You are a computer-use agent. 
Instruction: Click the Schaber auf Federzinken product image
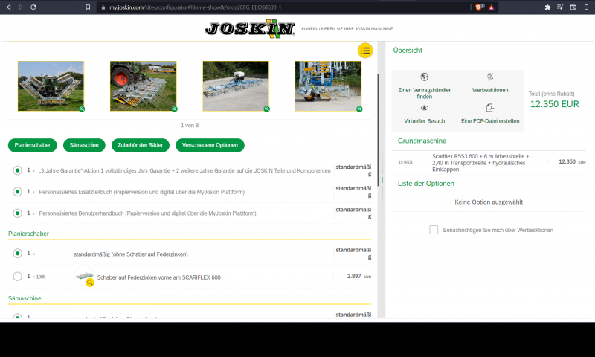click(x=84, y=276)
